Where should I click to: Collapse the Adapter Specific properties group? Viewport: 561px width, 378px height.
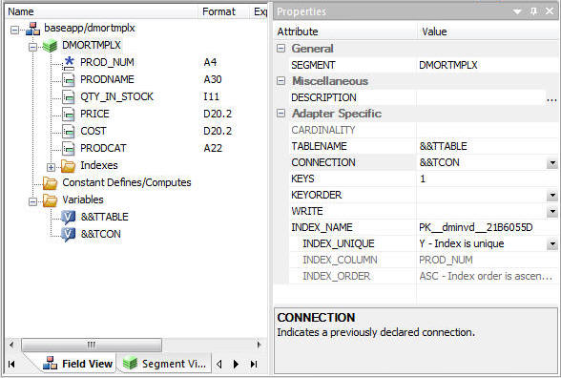tap(281, 114)
